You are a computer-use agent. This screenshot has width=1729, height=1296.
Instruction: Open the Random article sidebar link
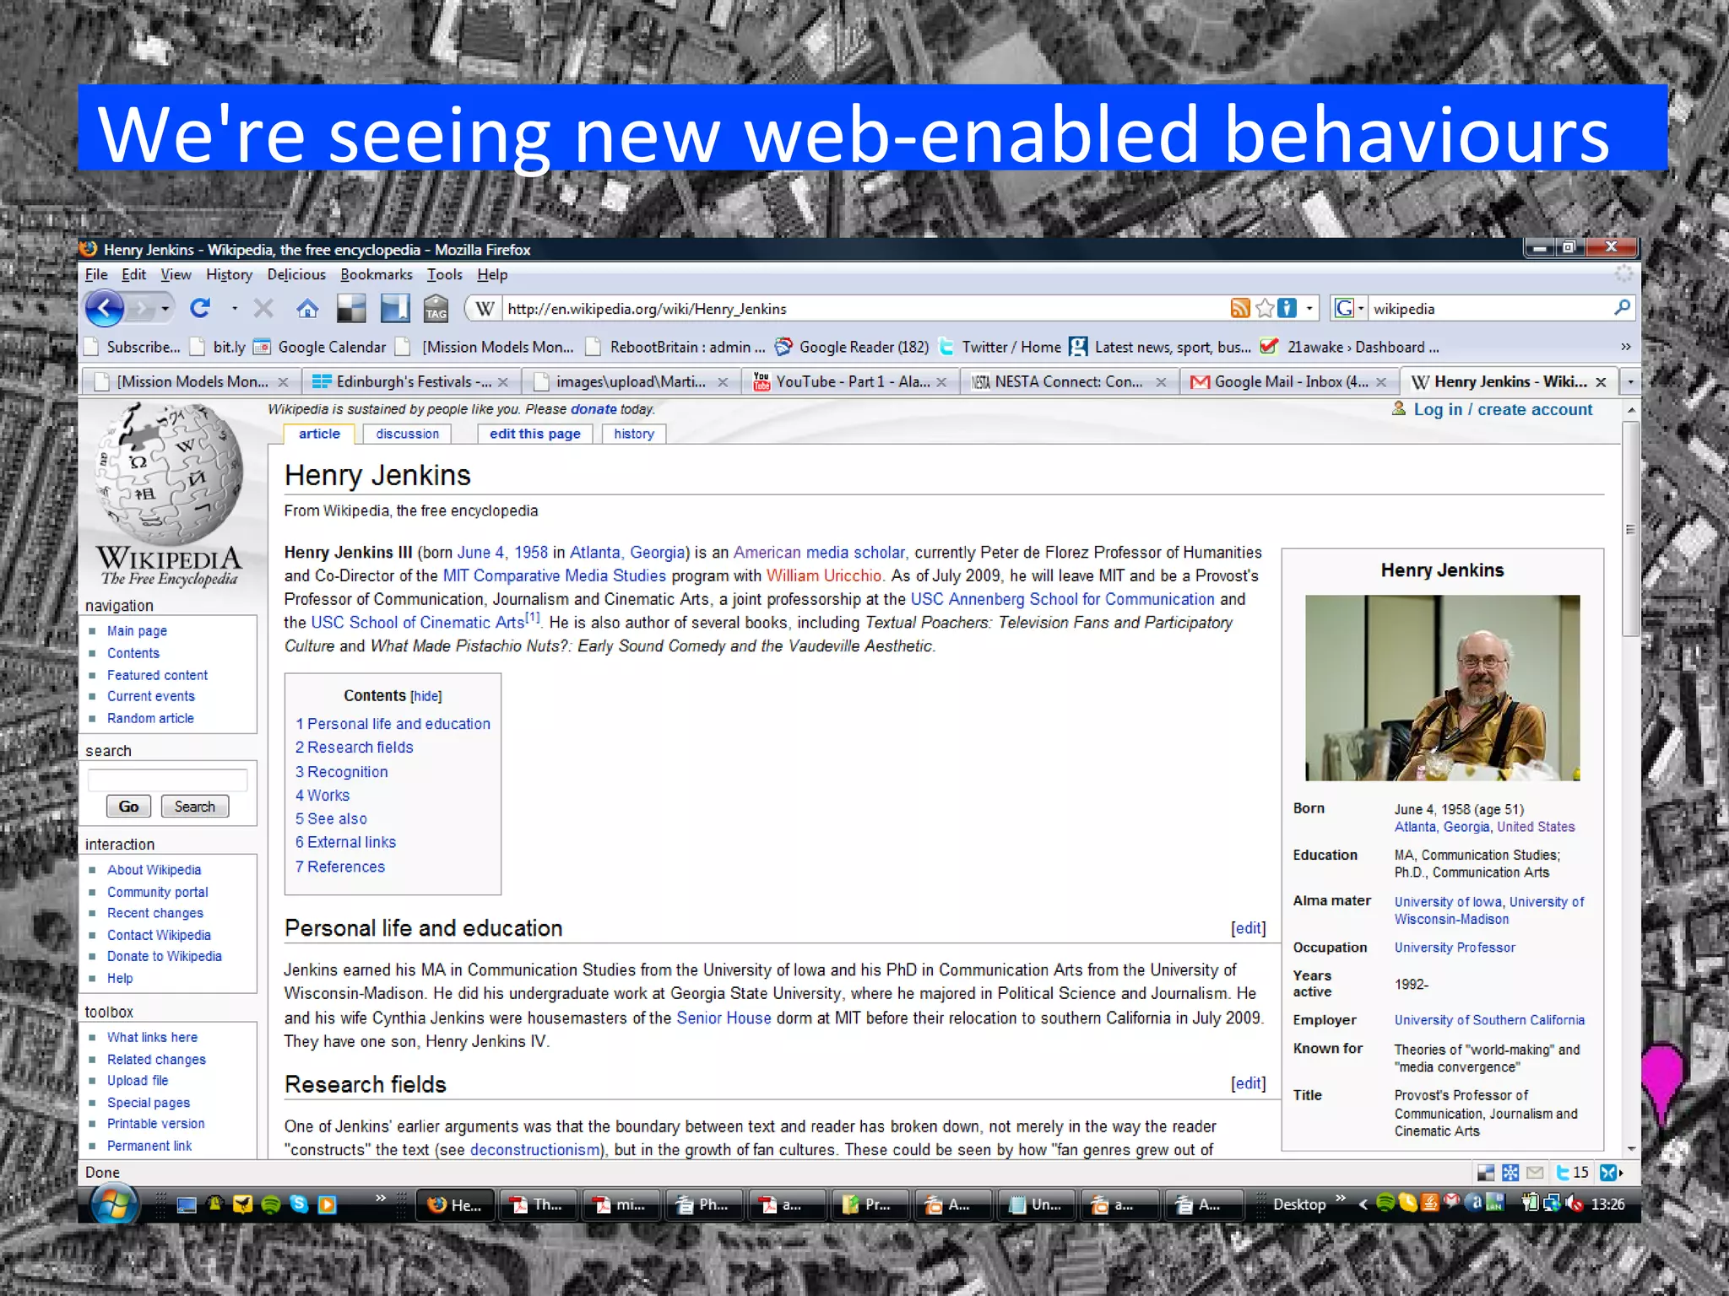[150, 718]
